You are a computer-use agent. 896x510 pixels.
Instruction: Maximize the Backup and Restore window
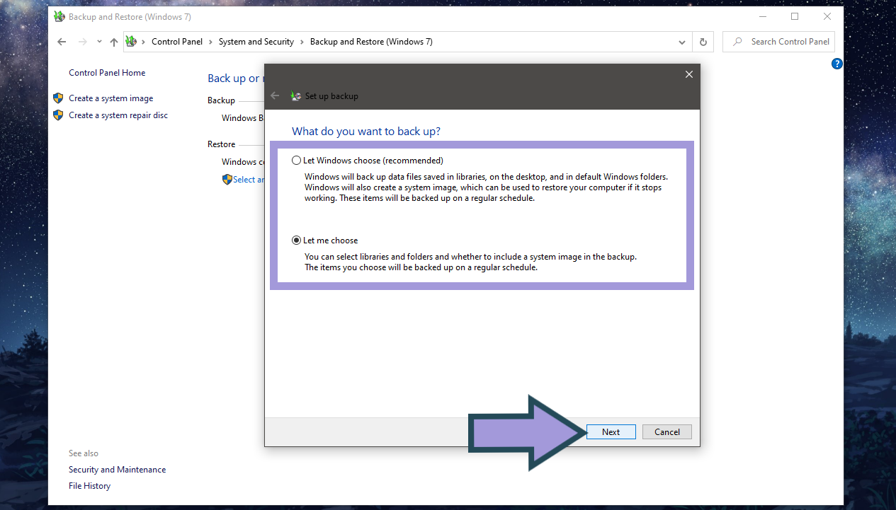click(795, 16)
